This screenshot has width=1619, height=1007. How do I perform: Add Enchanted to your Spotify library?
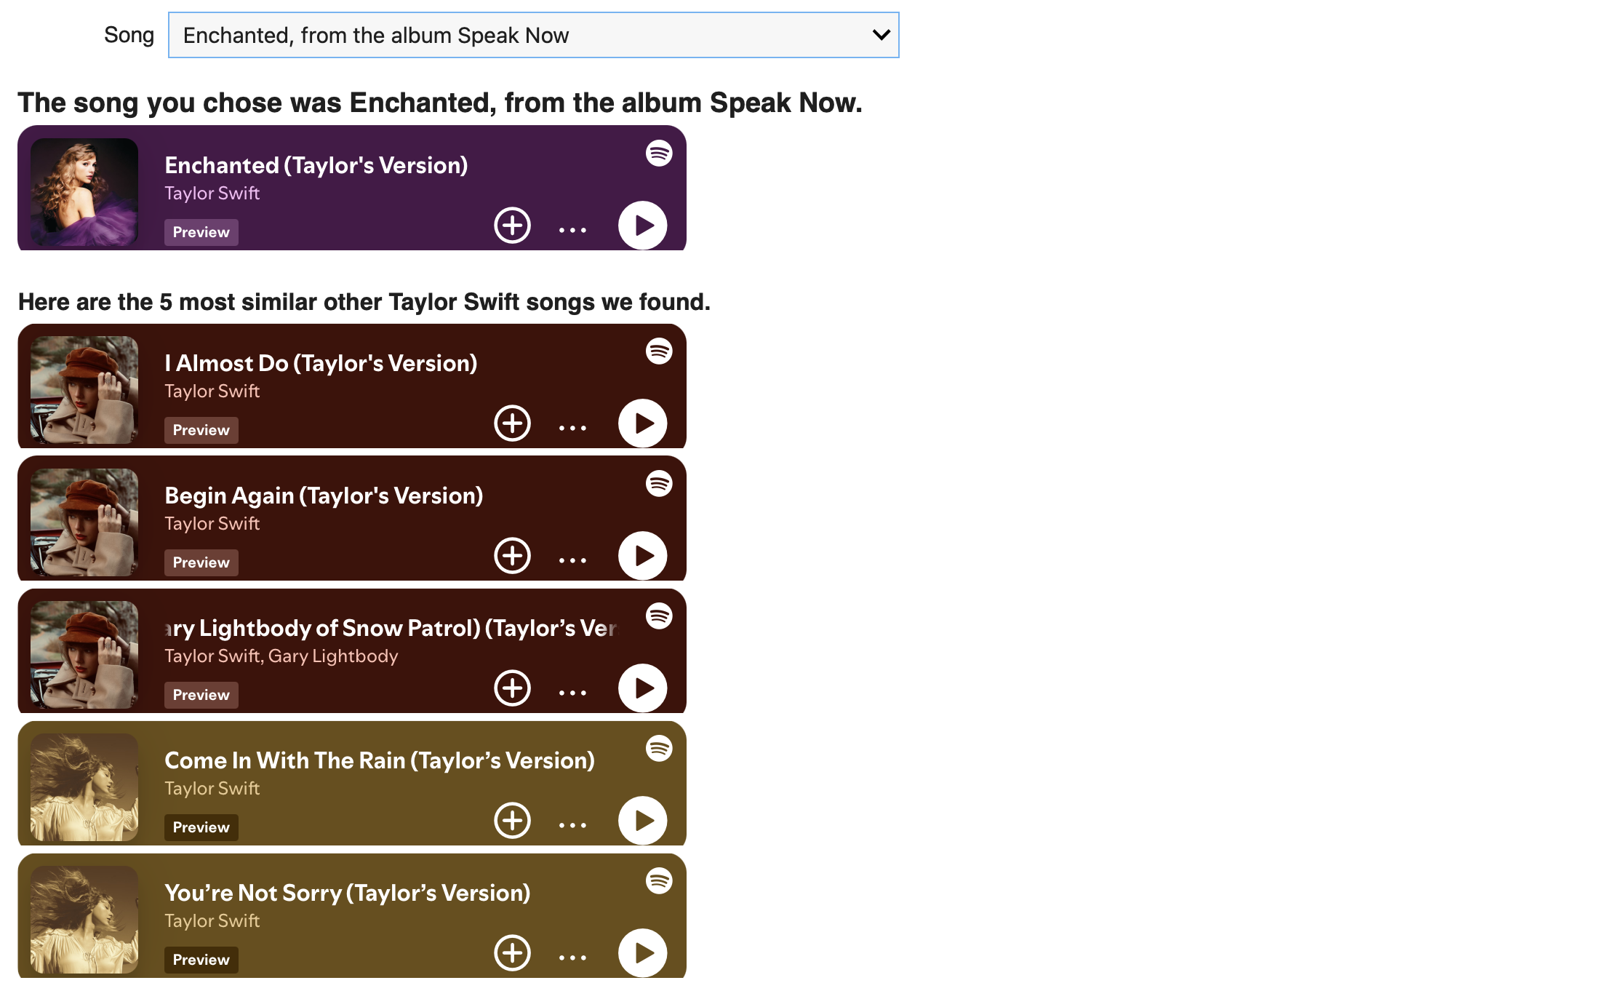[513, 226]
